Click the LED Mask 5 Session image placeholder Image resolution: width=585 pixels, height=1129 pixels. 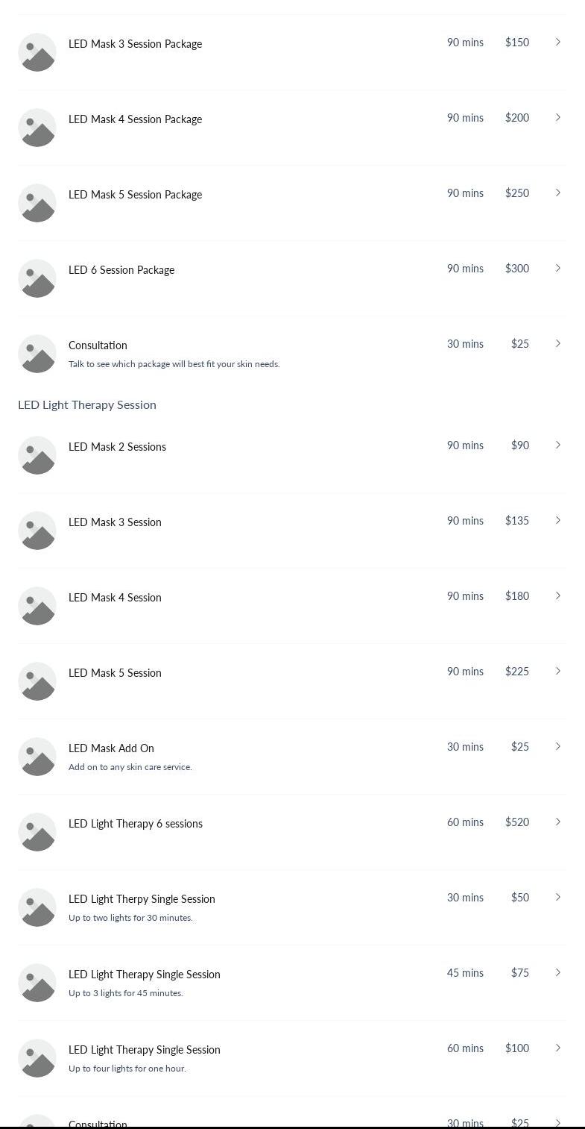coord(37,681)
